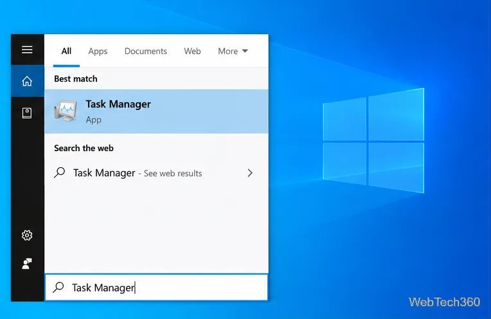Expand web results chevron arrow

250,173
